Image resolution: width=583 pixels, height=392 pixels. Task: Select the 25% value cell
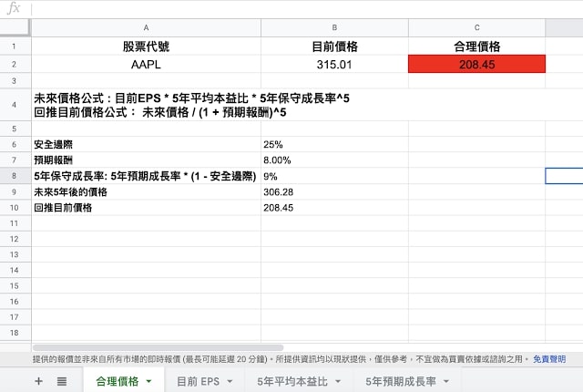coord(334,144)
